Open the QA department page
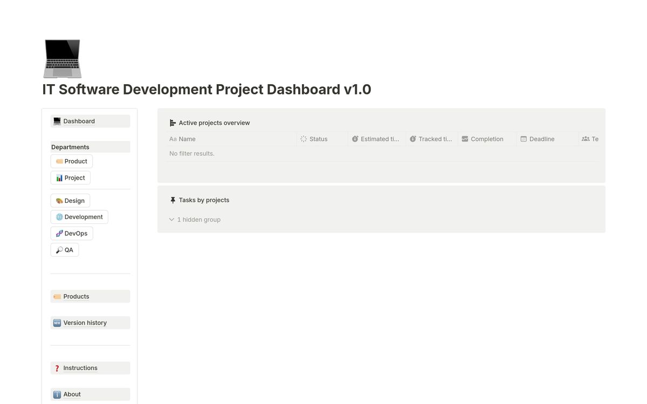 tap(65, 250)
